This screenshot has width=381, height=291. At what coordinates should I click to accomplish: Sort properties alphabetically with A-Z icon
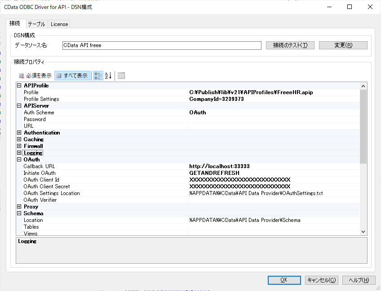108,76
